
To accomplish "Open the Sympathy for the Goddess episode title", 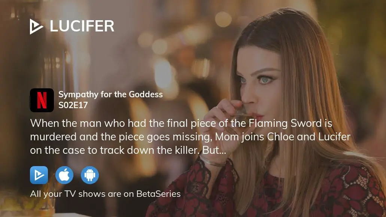I will tap(110, 94).
